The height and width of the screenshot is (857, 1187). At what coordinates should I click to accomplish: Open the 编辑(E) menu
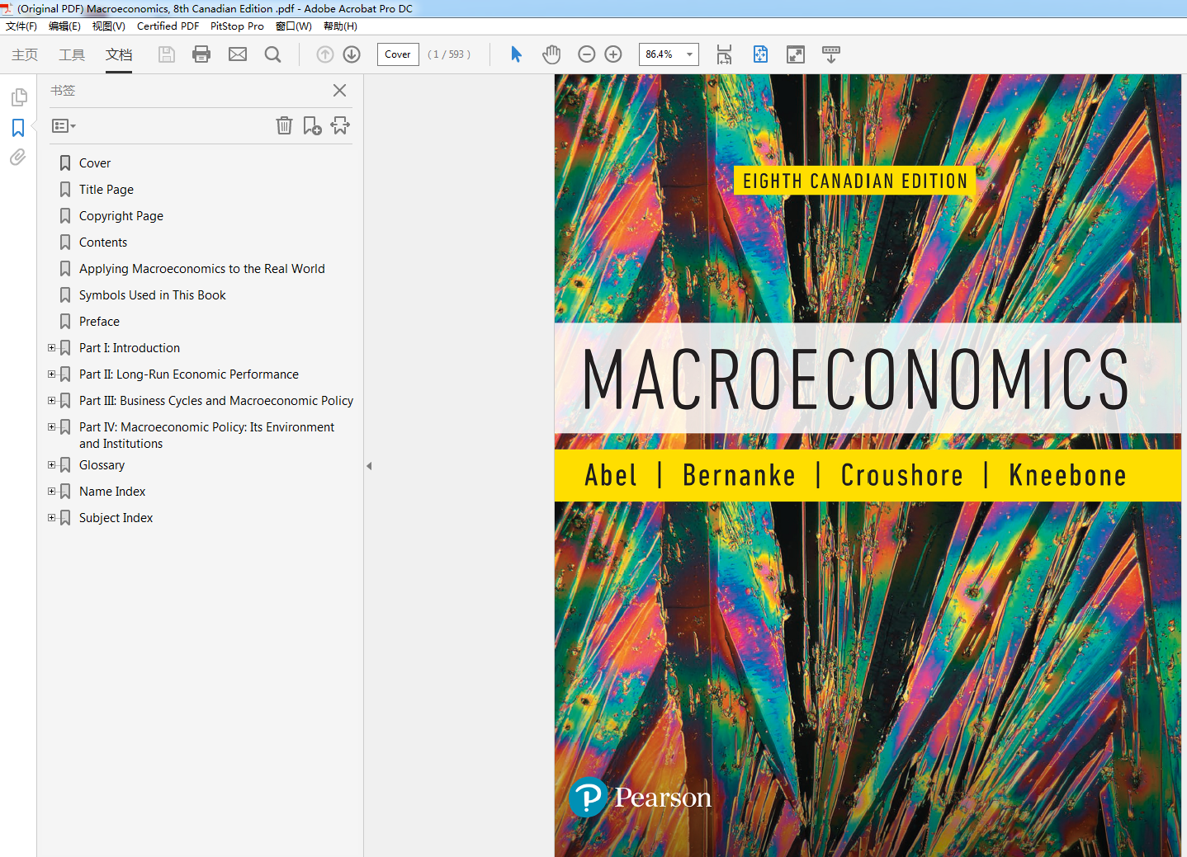[64, 26]
